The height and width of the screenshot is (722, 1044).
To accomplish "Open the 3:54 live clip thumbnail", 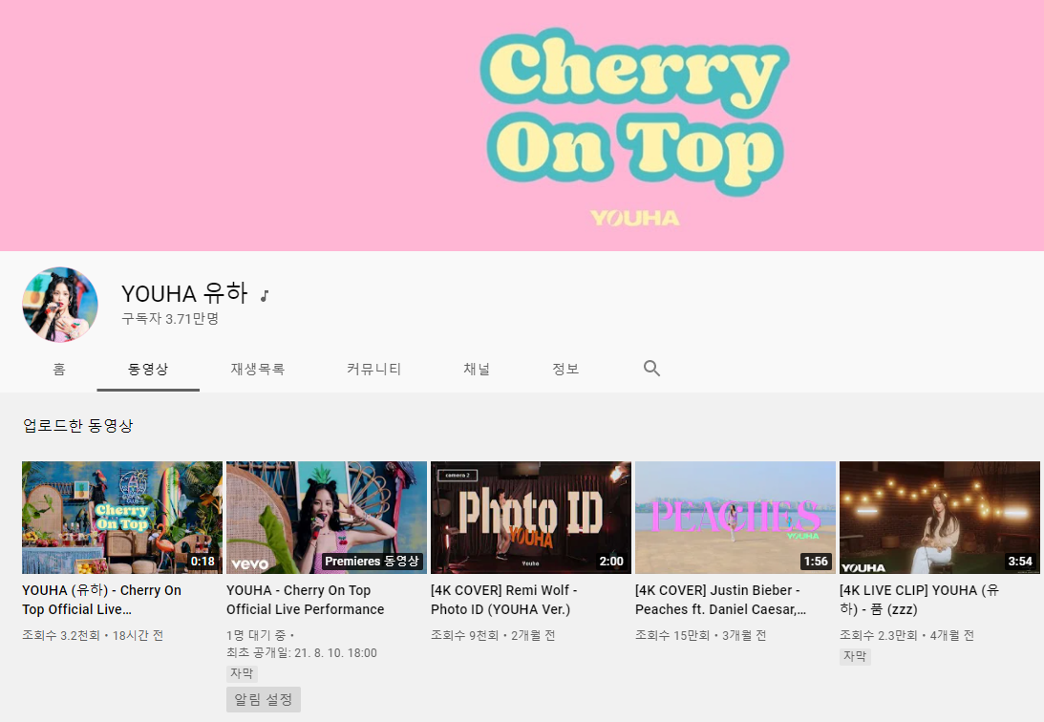I will [x=940, y=517].
